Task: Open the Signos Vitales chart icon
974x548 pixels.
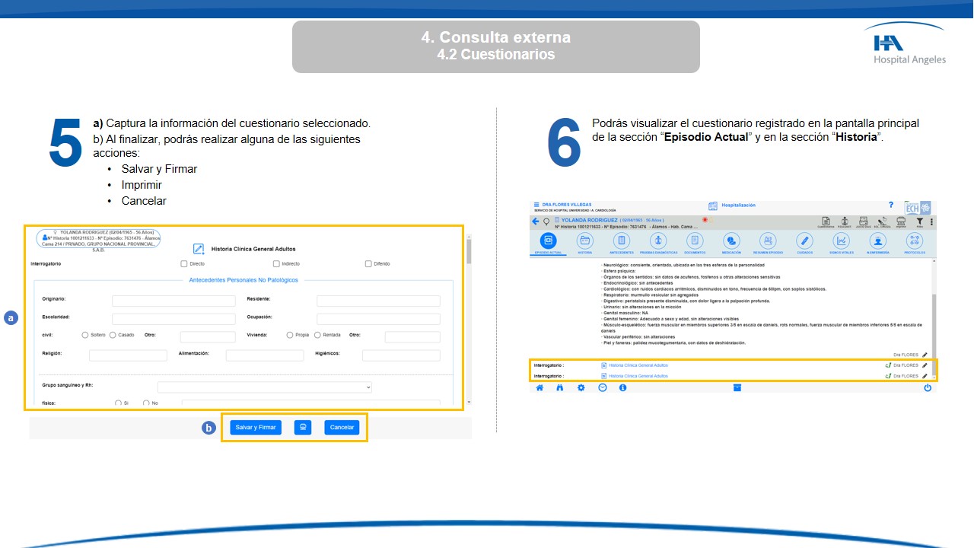Action: [842, 241]
